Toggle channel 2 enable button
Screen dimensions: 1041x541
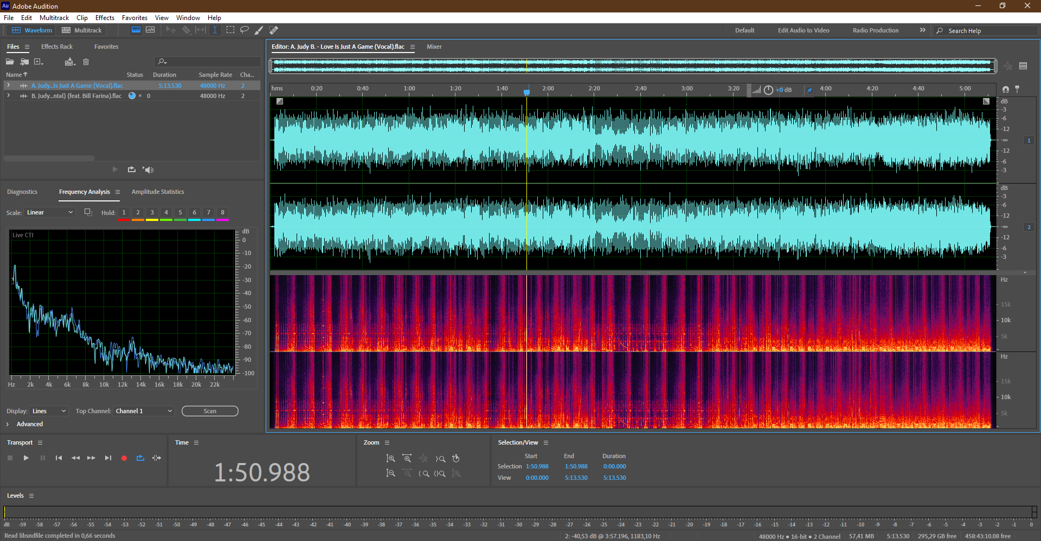coord(1029,227)
